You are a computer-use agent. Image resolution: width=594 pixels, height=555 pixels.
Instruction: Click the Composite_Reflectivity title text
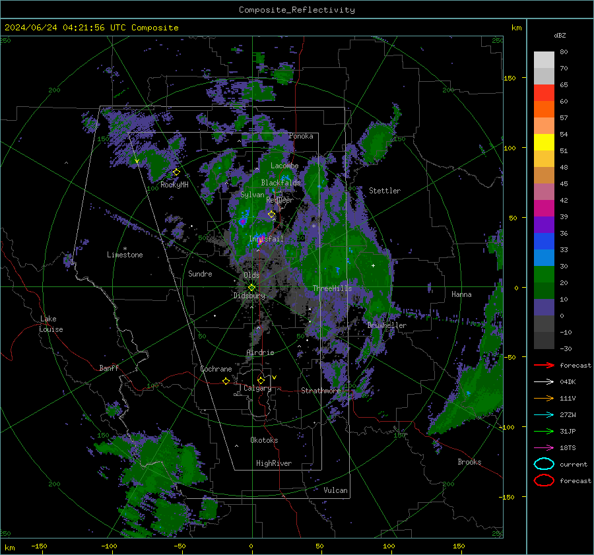point(297,10)
